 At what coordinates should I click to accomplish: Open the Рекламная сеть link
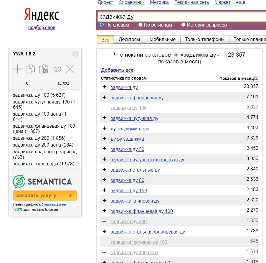tap(191, 2)
